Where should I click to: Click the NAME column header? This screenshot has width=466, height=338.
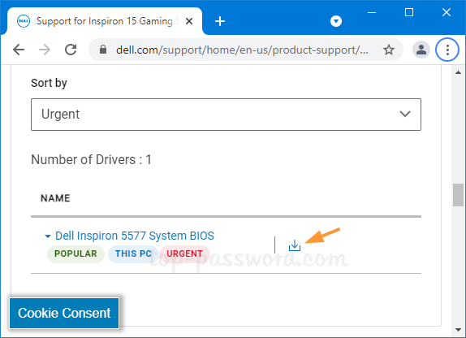[x=55, y=198]
